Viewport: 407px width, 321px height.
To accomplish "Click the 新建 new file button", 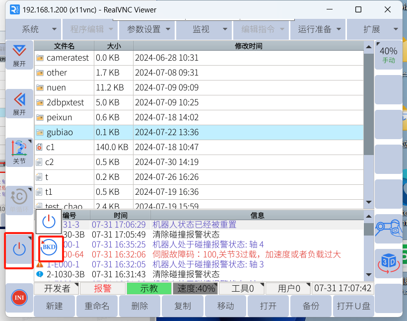I will click(55, 306).
